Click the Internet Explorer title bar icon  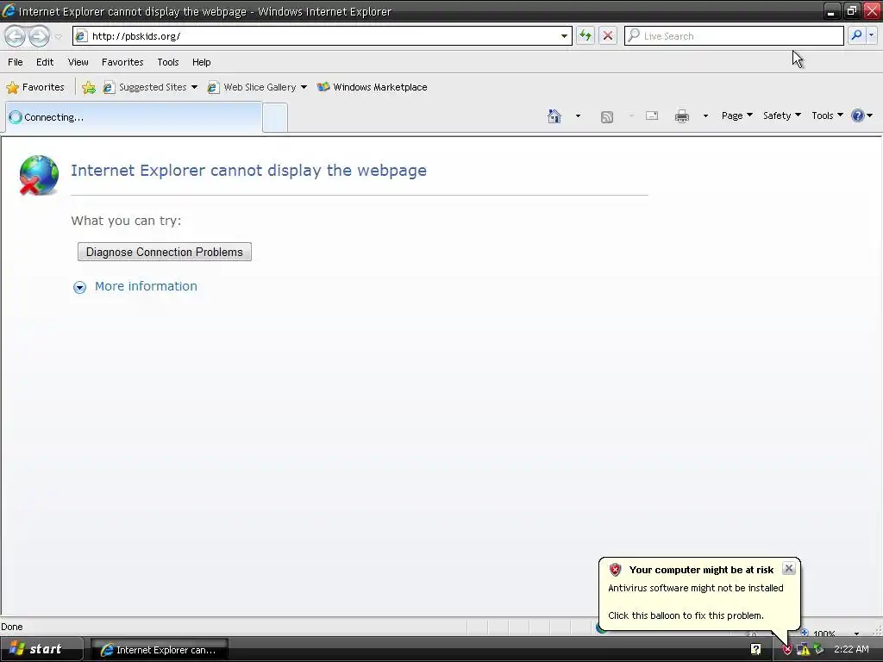(x=9, y=10)
